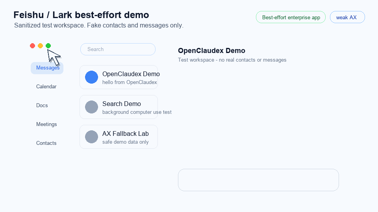This screenshot has width=378, height=212.
Task: Click the blue OpenClaudex Demo avatar
Action: pyautogui.click(x=92, y=77)
